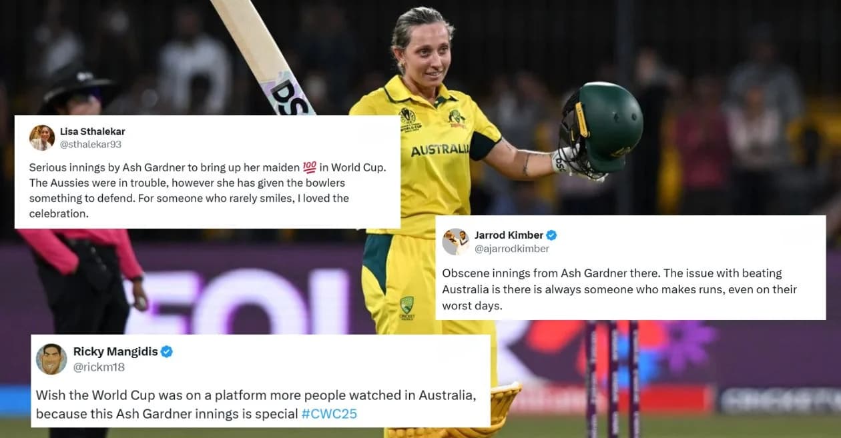The height and width of the screenshot is (438, 841).
Task: Click Ricky Mangidis's verified checkmark badge
Action: pos(167,351)
